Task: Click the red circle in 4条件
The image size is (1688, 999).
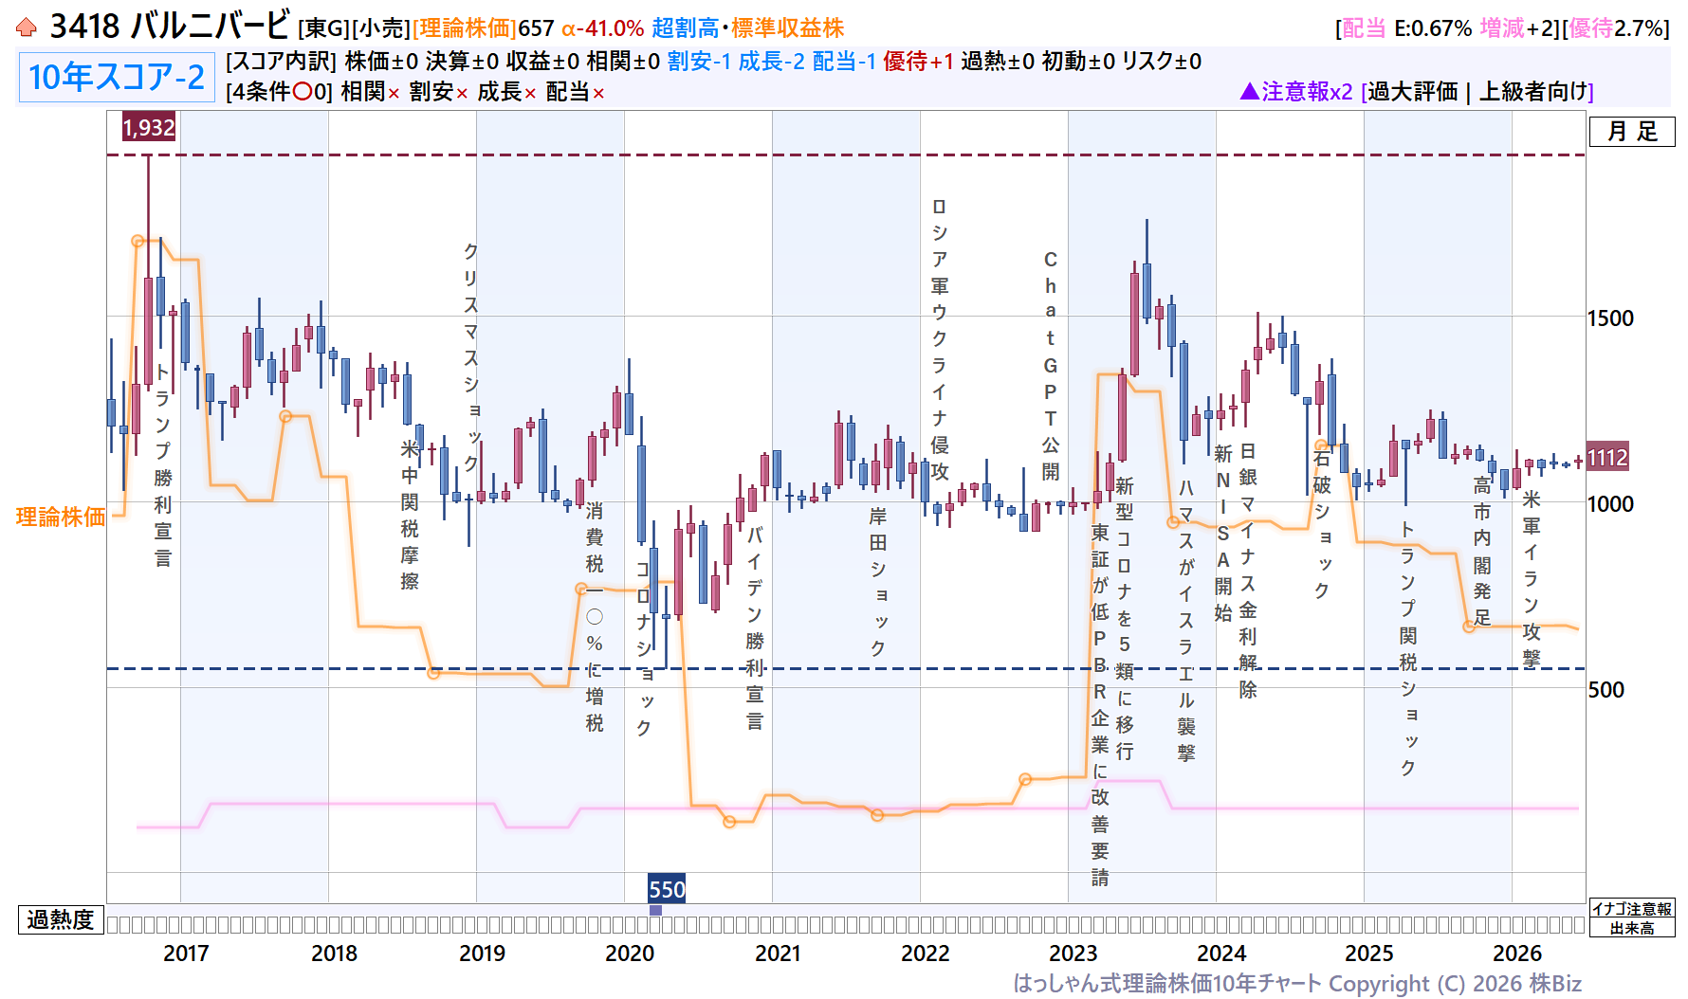Action: tap(303, 92)
